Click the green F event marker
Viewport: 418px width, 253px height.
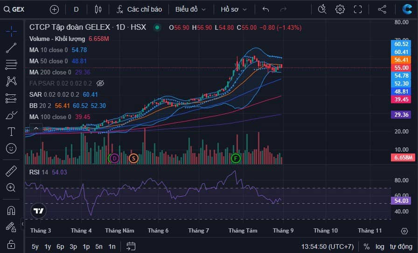tap(236, 159)
